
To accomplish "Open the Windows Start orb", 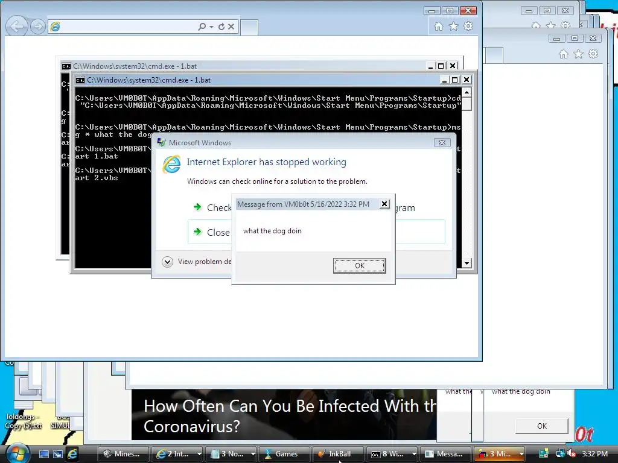I will tap(16, 453).
